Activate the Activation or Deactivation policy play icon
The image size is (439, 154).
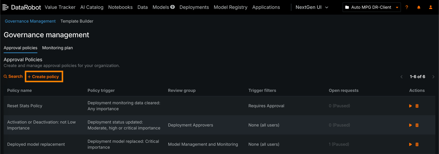tap(410, 125)
